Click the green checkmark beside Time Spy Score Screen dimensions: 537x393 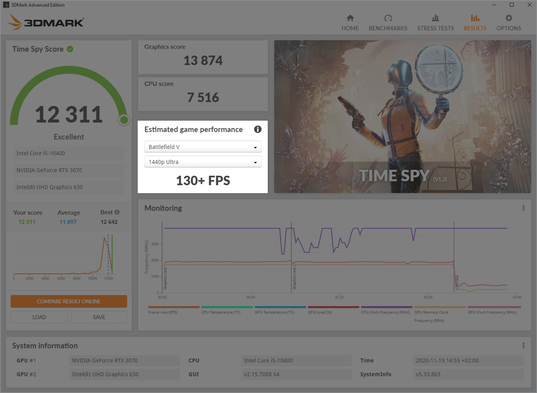[x=70, y=49]
